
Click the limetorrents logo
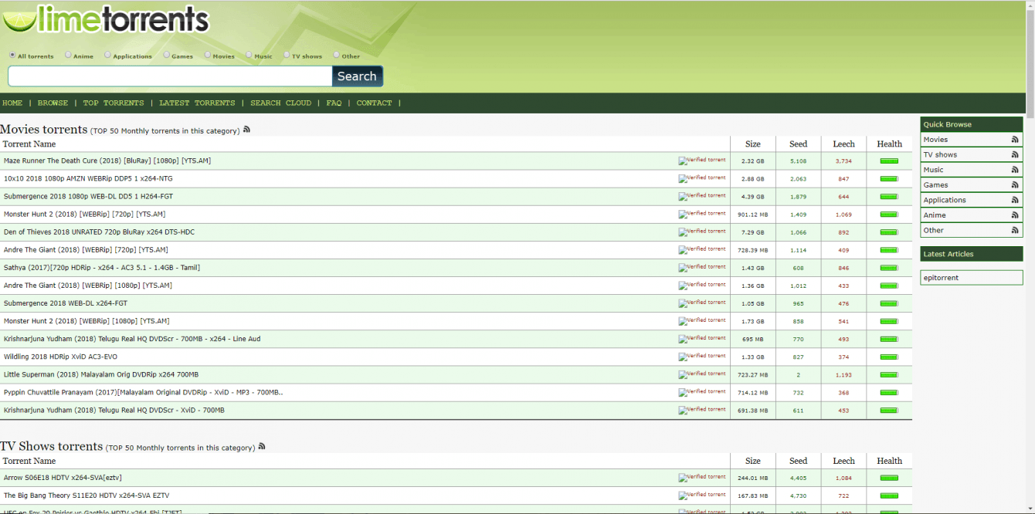point(107,19)
